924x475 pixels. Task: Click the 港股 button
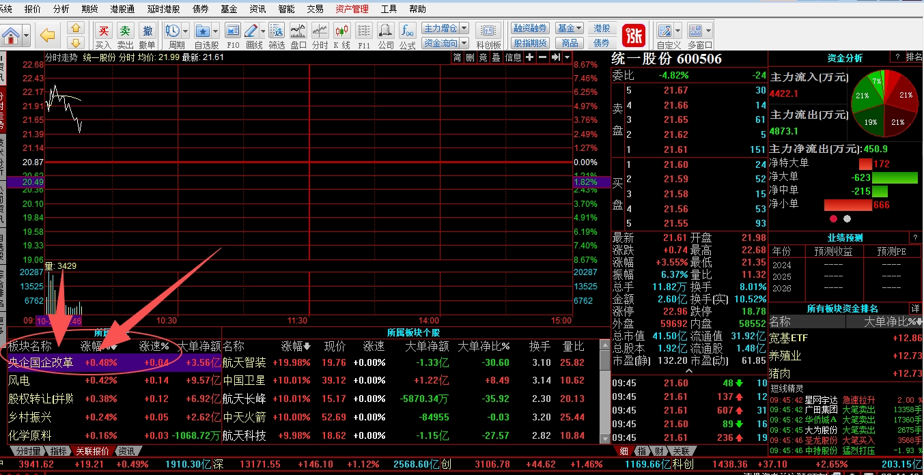[x=602, y=28]
